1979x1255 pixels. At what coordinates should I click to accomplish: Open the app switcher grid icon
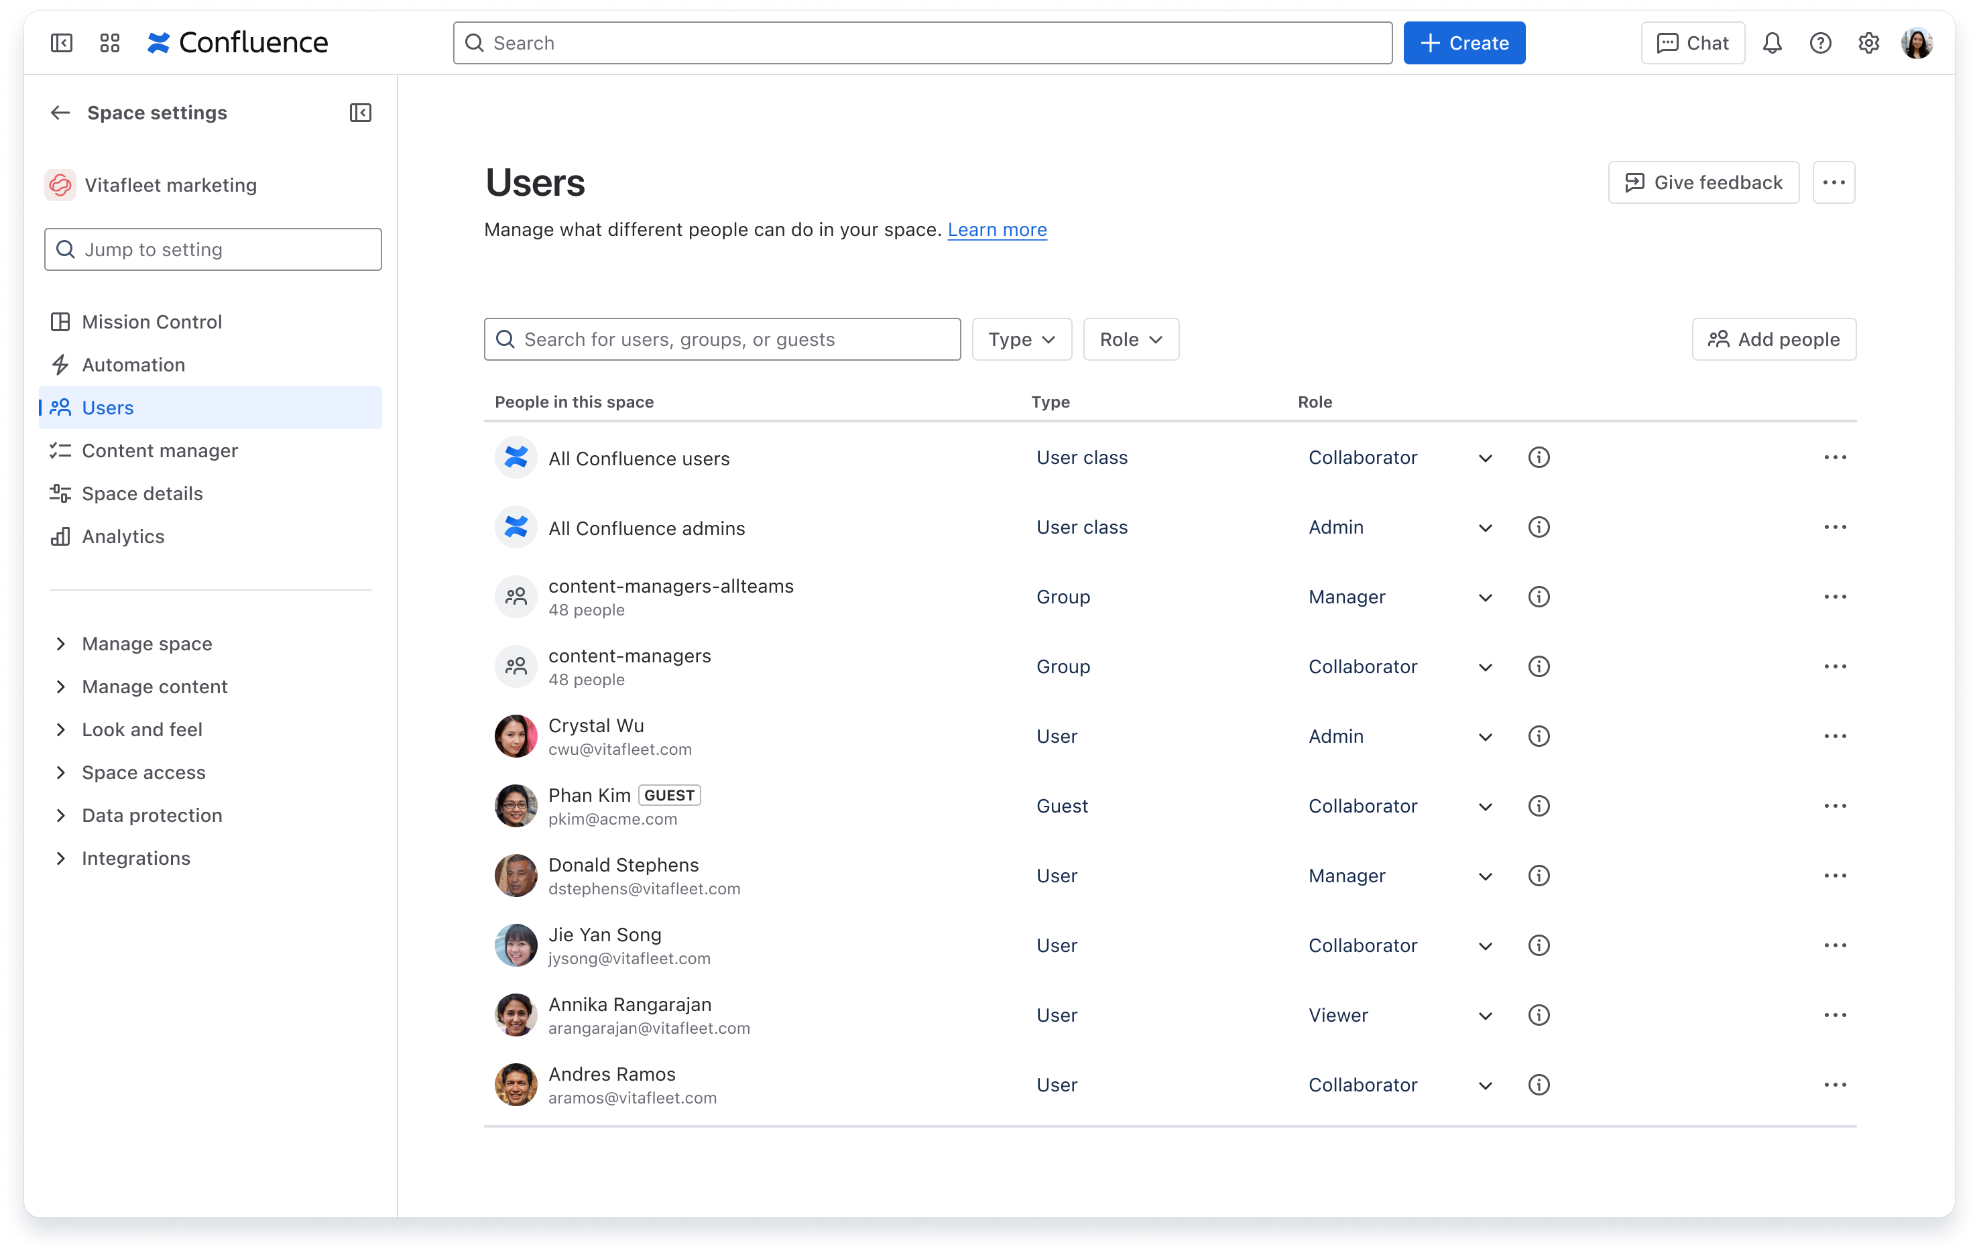pyautogui.click(x=109, y=43)
